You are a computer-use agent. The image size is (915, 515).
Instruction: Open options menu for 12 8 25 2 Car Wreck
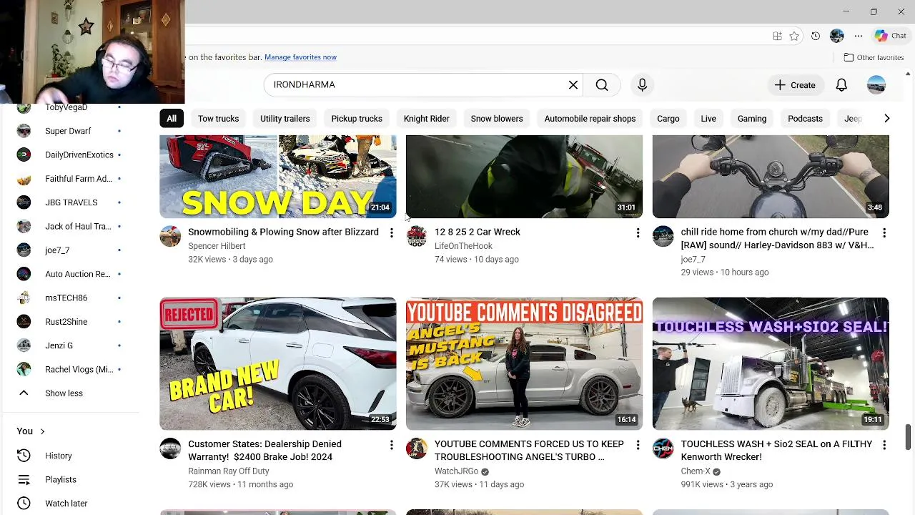pos(638,232)
